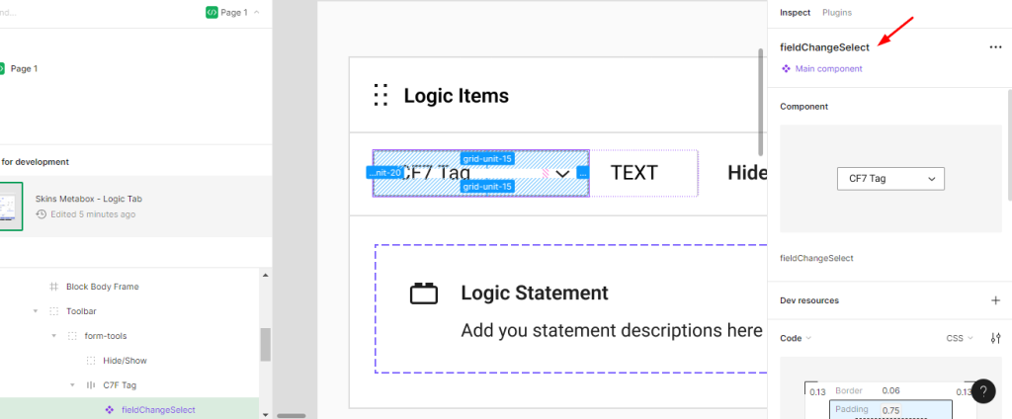Collapse the form-tools layer group
Viewport: 1012px width, 419px height.
pos(54,336)
